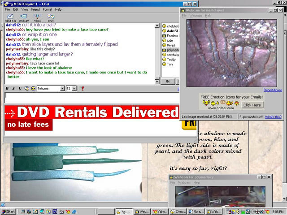Open the emoticons picker beside Underline
The width and height of the screenshot is (287, 215).
(27, 89)
